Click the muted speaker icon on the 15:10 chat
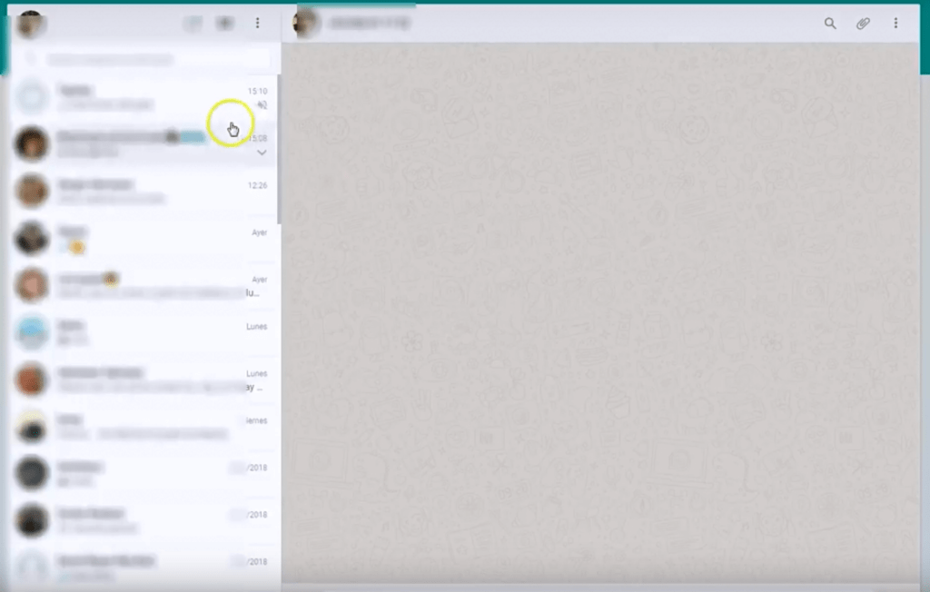The width and height of the screenshot is (930, 592). 262,105
